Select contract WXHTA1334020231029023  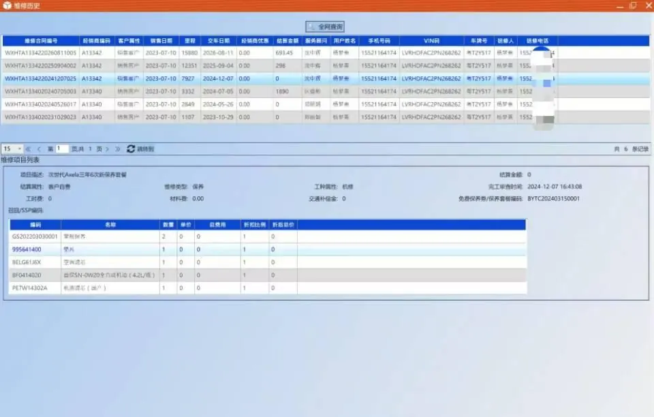tap(40, 117)
